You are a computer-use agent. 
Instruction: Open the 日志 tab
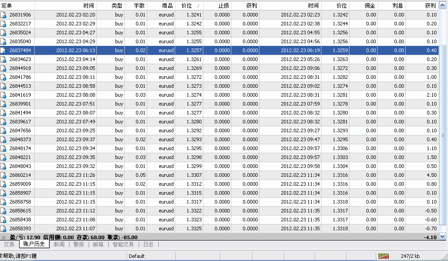click(x=148, y=245)
